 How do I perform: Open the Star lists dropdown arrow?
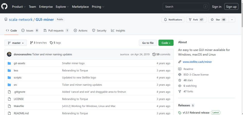(232, 20)
